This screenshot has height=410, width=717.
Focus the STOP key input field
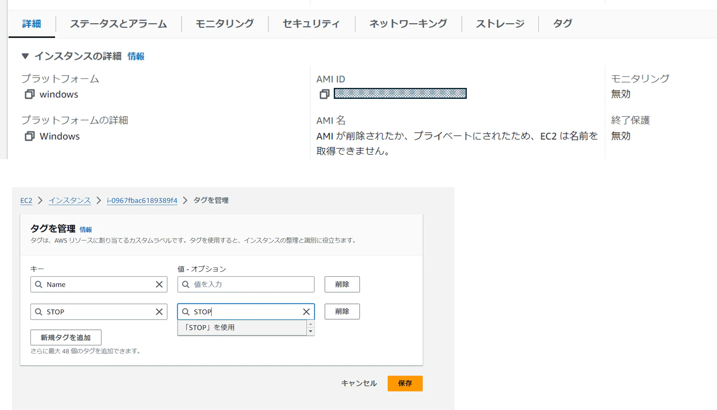[99, 312]
